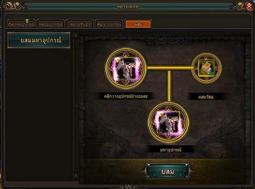The height and width of the screenshot is (189, 255).
Task: Select the หลอมขั้นสูง tab
Action: click(x=80, y=25)
